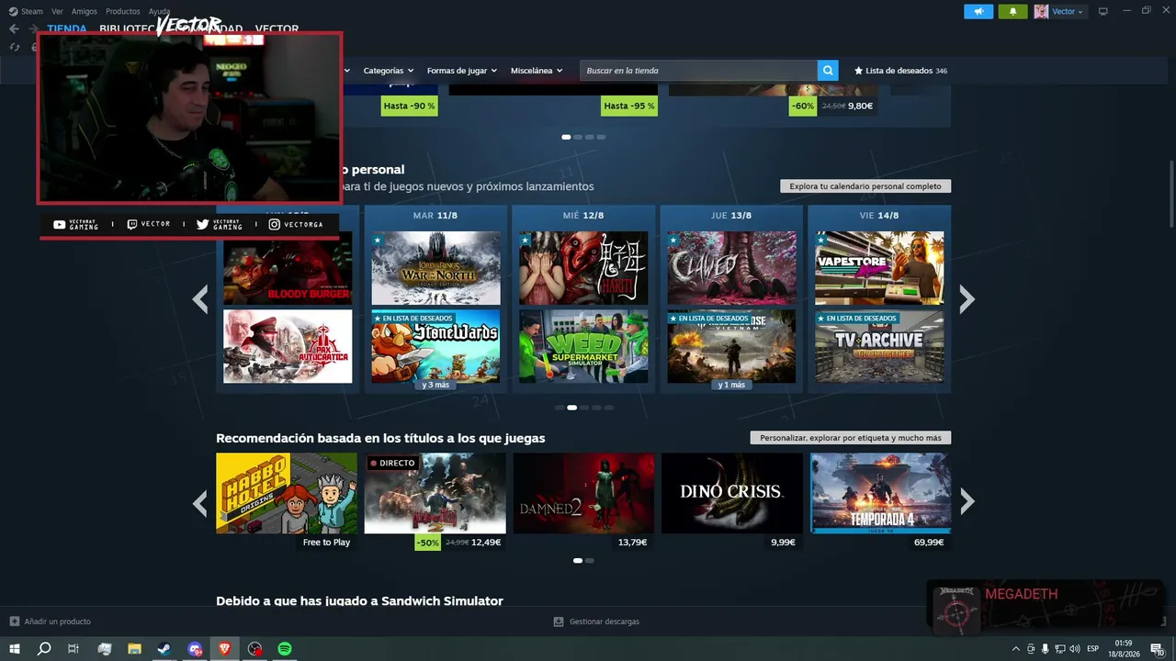
Task: Click Añadir un producto
Action: pos(57,622)
